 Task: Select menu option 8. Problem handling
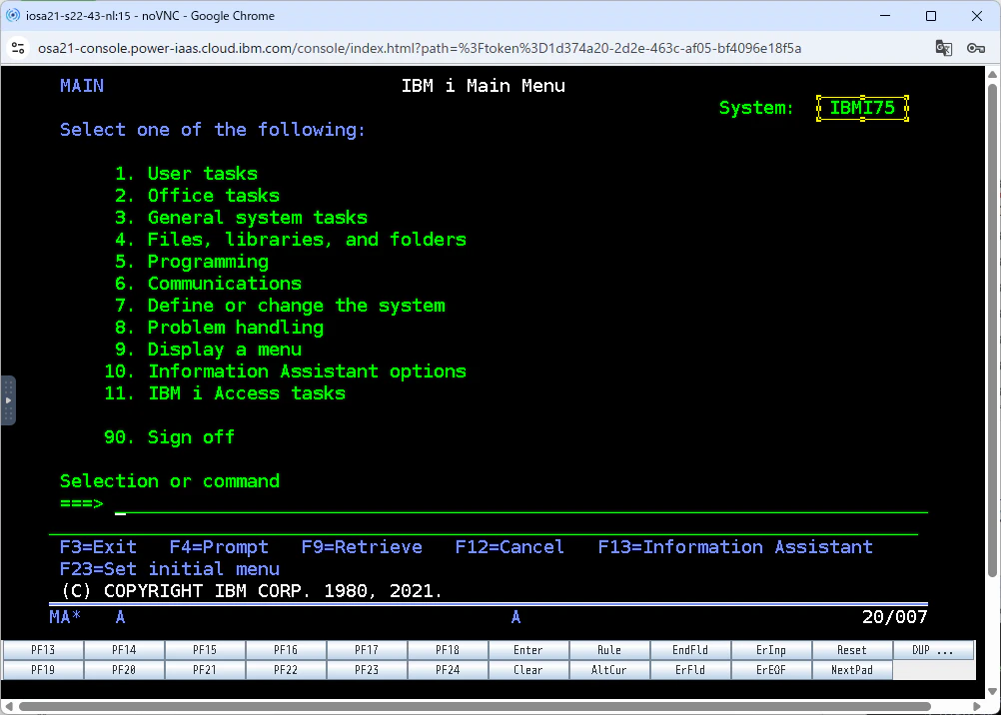pos(219,328)
